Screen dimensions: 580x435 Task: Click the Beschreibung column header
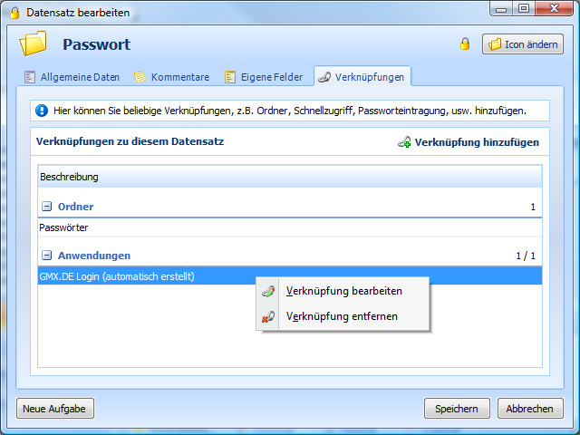[70, 177]
